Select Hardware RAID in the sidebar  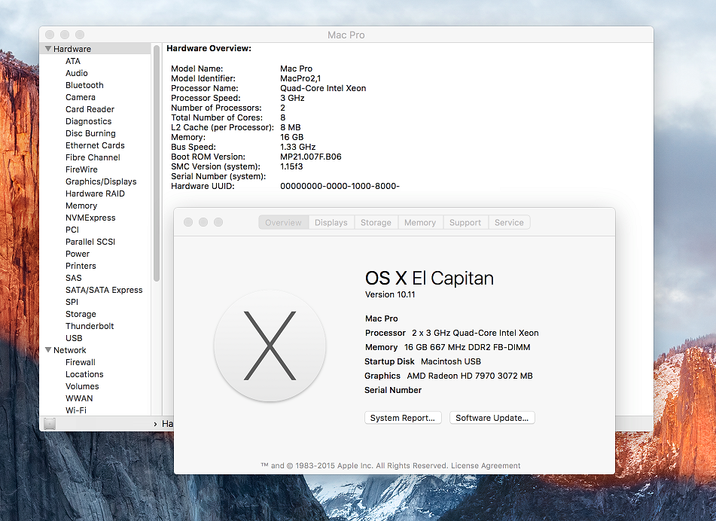click(x=95, y=193)
